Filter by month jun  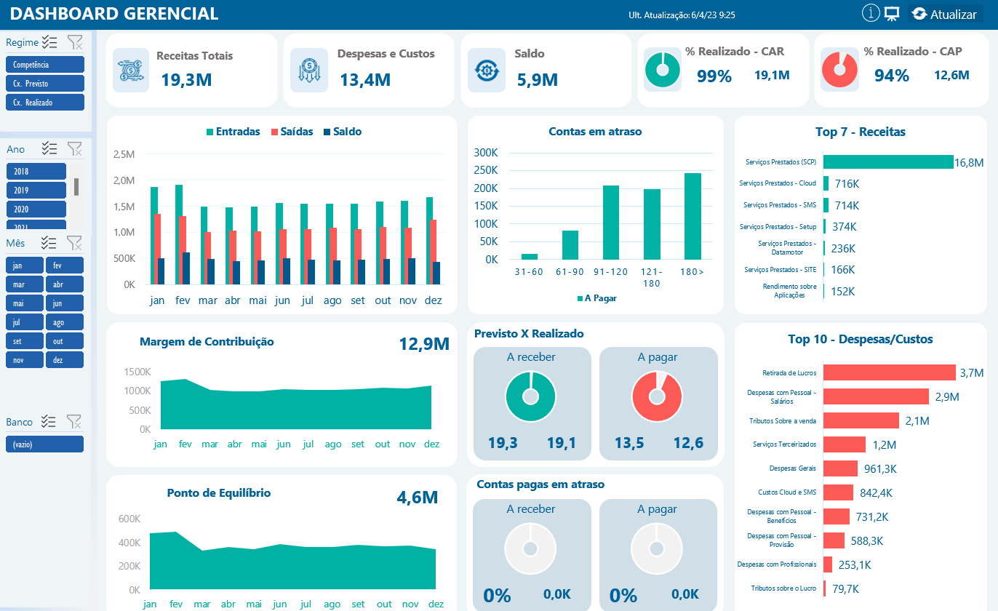[x=65, y=303]
